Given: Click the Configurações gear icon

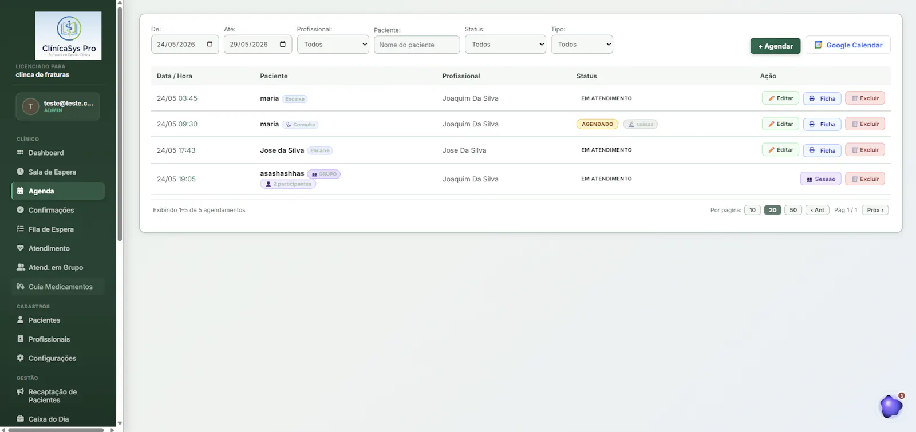Looking at the screenshot, I should (x=21, y=358).
